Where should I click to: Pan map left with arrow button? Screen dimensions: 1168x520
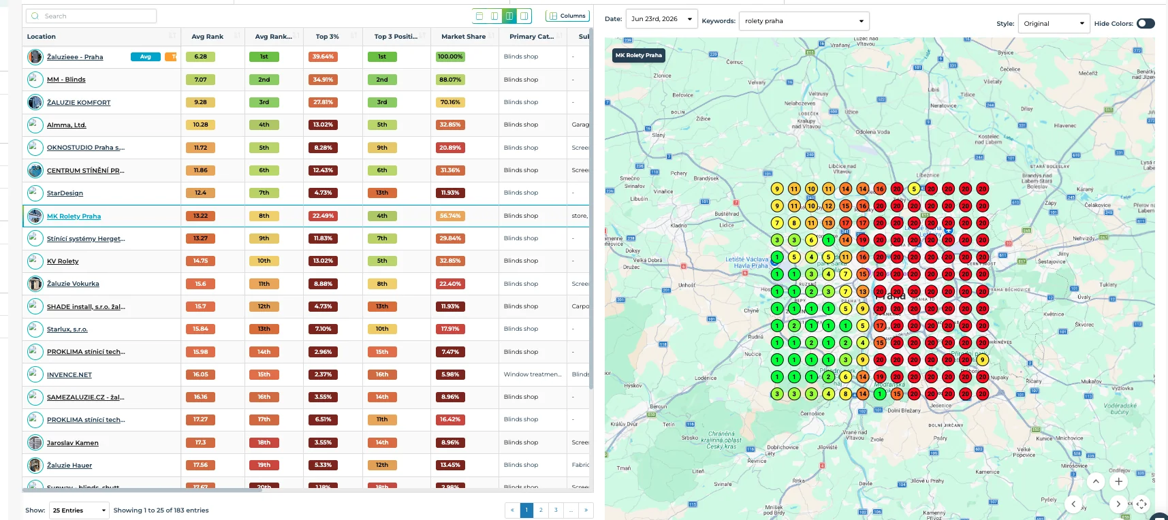(x=1073, y=504)
